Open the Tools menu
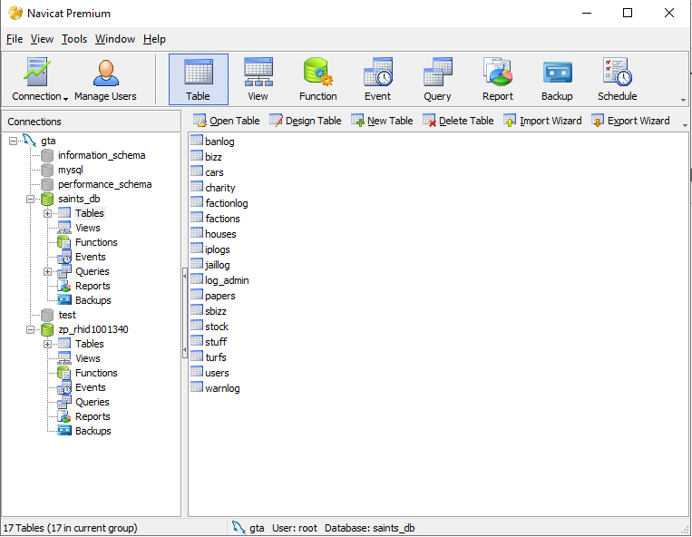Screen dimensions: 692x537 (x=74, y=39)
